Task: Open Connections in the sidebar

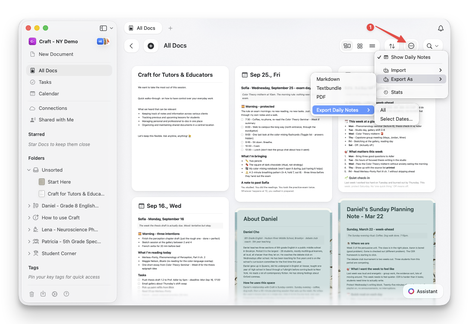Action: click(x=69, y=108)
